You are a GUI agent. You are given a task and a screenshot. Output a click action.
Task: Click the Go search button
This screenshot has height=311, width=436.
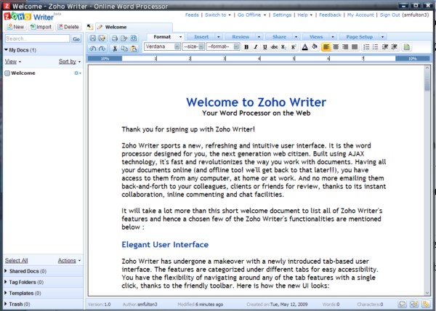point(76,39)
